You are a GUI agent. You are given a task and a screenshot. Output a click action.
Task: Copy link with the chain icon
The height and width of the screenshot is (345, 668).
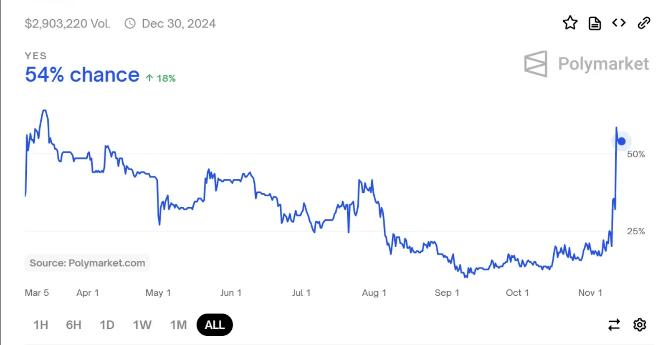tap(644, 23)
